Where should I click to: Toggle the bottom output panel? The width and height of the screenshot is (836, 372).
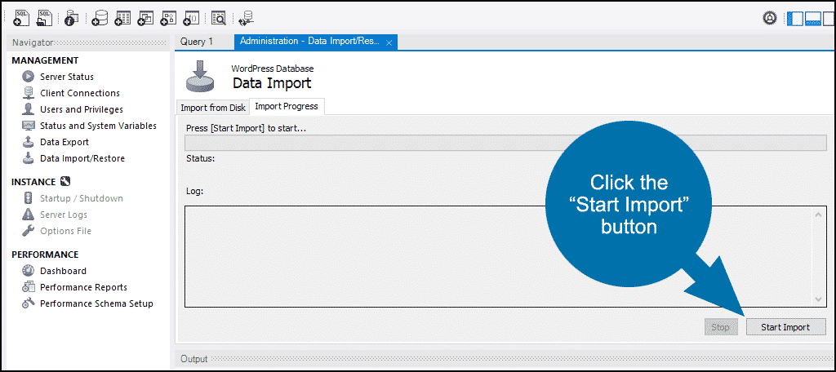812,18
